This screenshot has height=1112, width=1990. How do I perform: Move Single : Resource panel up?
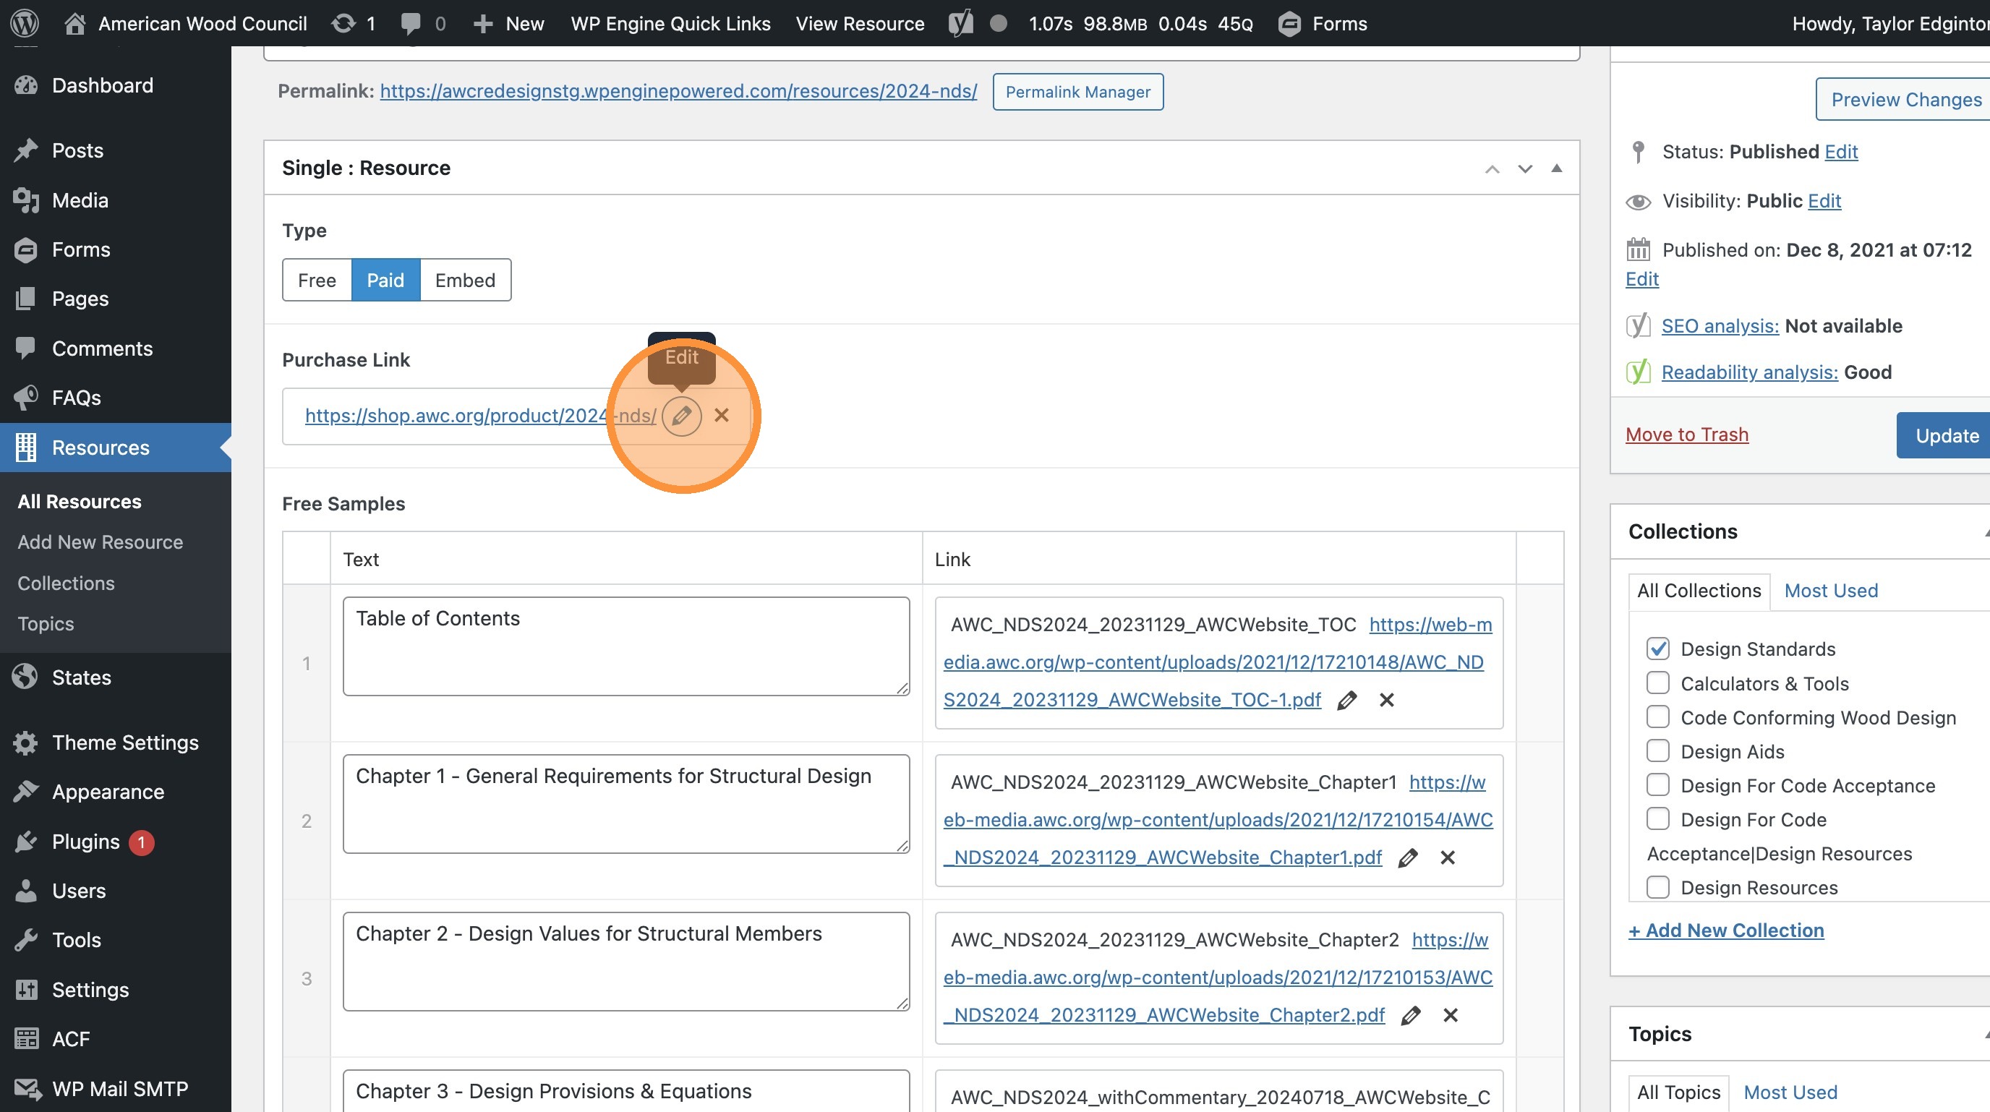[x=1492, y=168]
